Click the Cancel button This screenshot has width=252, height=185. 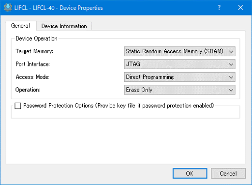228,173
